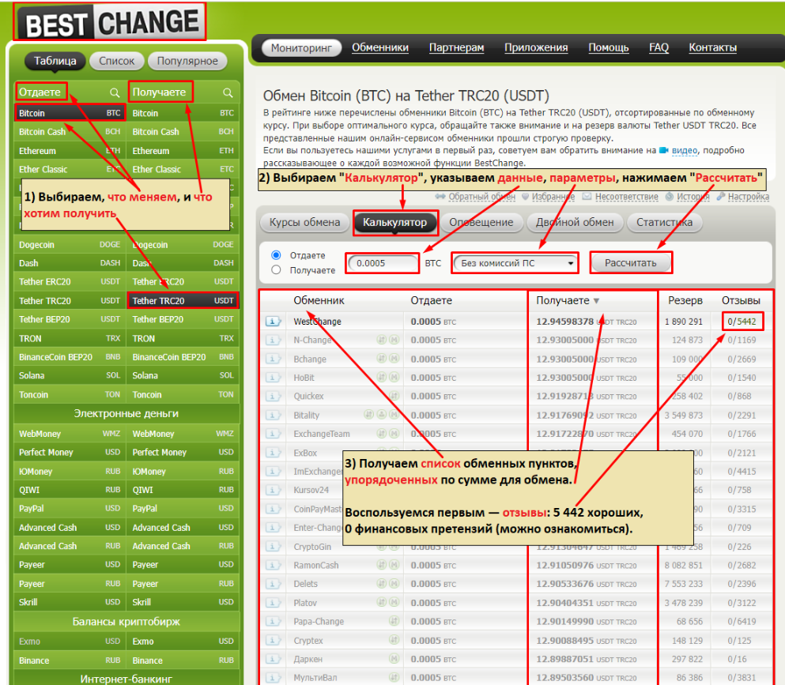Open the info icon for Platov

tap(273, 603)
